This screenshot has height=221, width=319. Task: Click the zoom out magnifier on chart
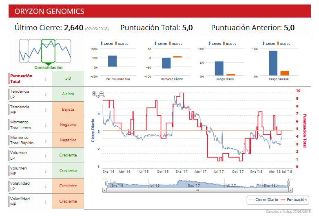click(x=102, y=94)
